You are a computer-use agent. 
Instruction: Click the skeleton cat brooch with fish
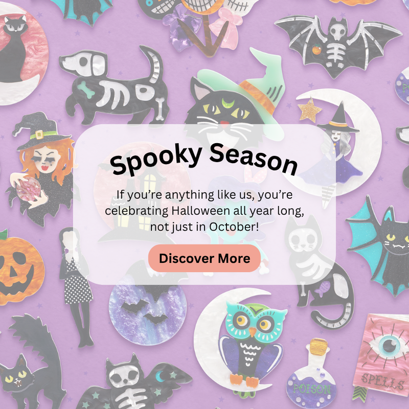click(321, 271)
